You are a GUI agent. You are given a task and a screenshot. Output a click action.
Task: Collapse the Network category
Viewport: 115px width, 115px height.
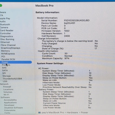tap(4, 84)
